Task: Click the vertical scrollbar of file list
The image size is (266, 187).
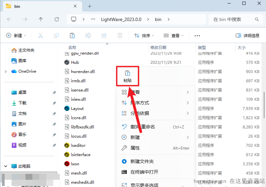Action: 264,105
